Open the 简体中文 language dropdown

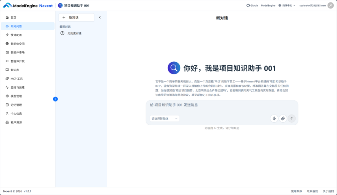click(x=287, y=6)
